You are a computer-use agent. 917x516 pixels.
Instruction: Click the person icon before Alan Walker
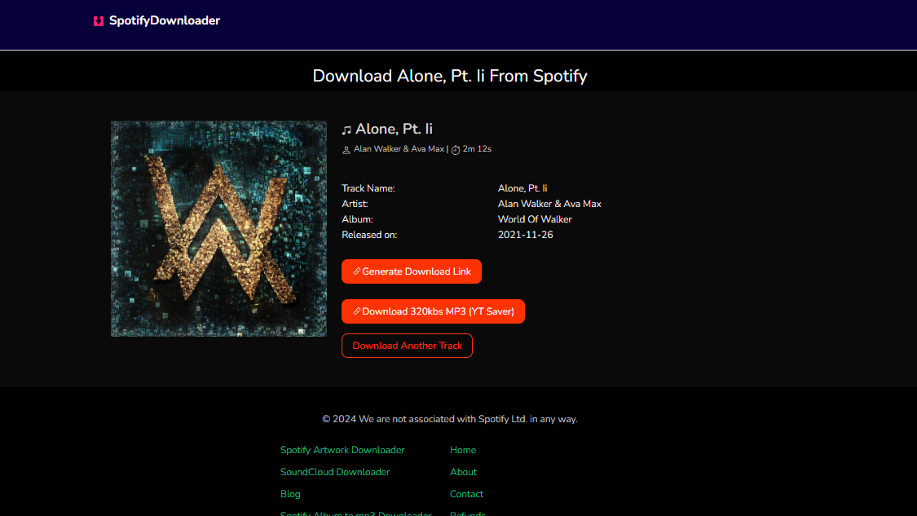(x=346, y=150)
